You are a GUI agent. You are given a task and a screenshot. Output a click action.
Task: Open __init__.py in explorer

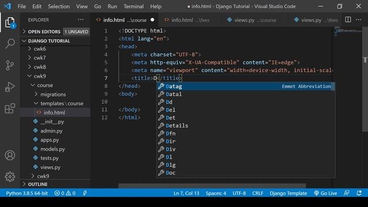(x=55, y=121)
